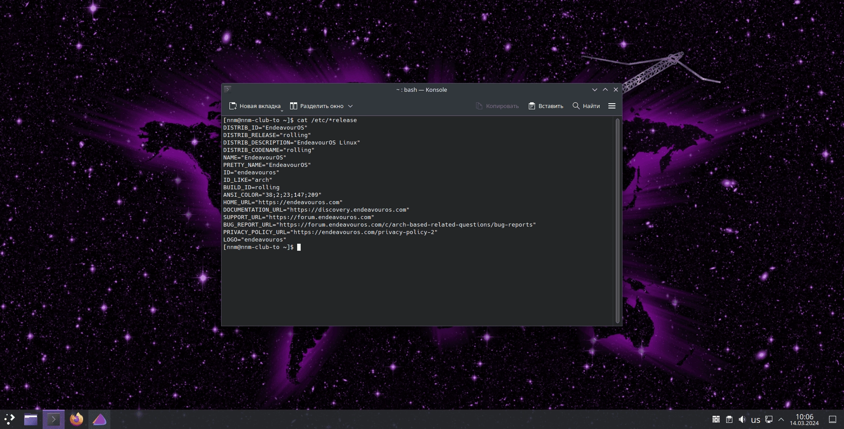Click the DISTRIB_DESCRIPTION="EndeavourOS Linux" line
This screenshot has height=429, width=844.
[291, 142]
